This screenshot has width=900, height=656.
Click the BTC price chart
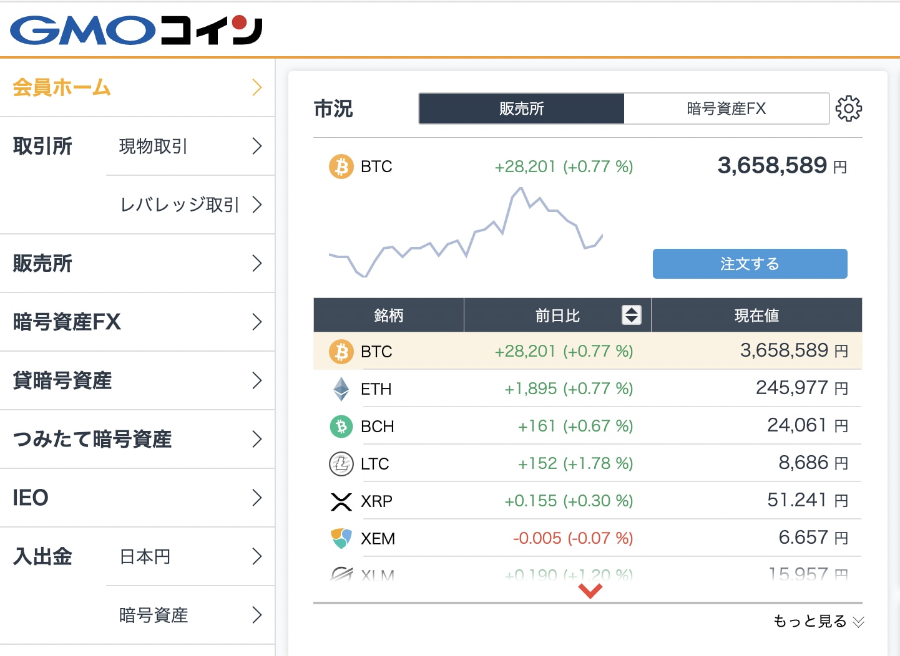click(x=466, y=232)
